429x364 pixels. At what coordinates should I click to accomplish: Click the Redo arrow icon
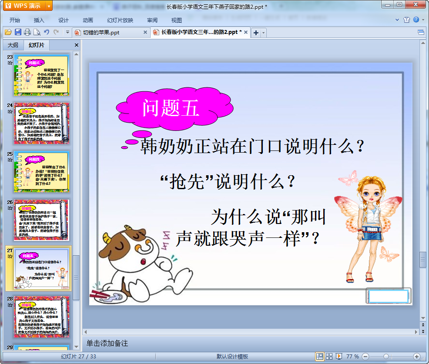(x=56, y=32)
